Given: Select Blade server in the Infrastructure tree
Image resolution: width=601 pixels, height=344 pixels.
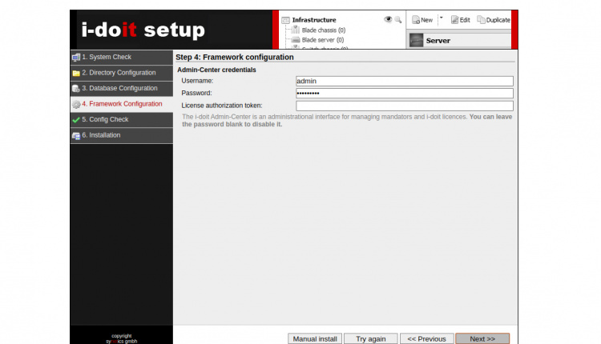Looking at the screenshot, I should 322,39.
